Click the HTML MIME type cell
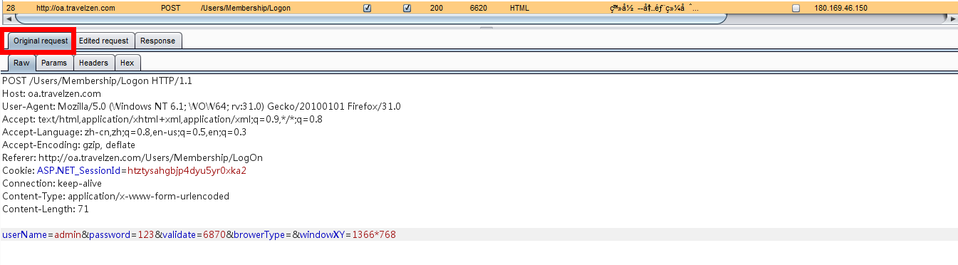Screen dimensions: 958x265 click(x=519, y=8)
